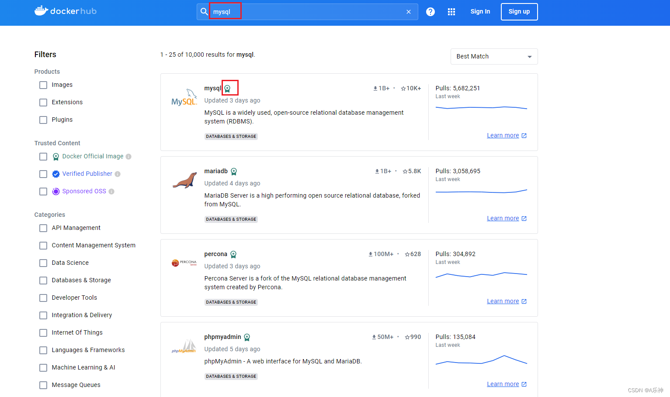This screenshot has height=397, width=670.
Task: Click phpmyadmin card's DATABASES & STORAGE tag
Action: click(x=231, y=376)
